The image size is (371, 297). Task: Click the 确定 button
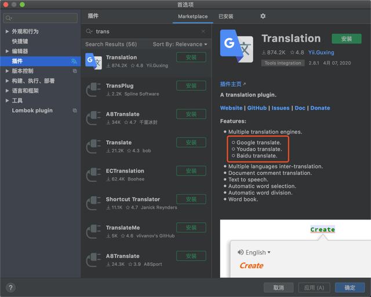(350, 287)
